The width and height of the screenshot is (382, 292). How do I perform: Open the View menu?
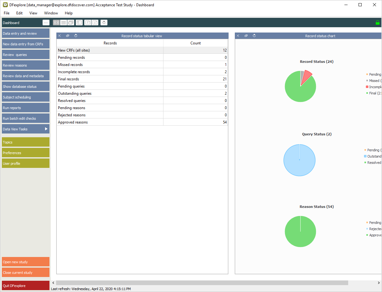coord(33,13)
